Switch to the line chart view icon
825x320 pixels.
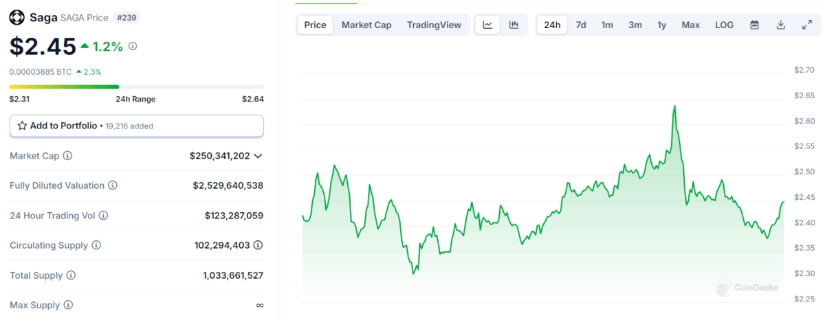(487, 25)
